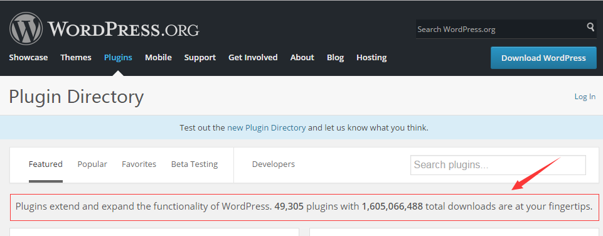Viewport: 603px width, 236px height.
Task: Open the Showcase menu item
Action: point(28,57)
